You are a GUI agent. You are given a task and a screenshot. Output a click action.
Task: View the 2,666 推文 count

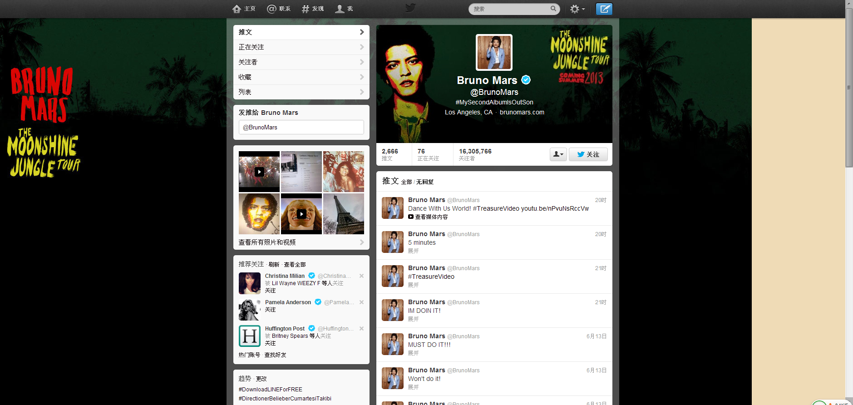click(390, 154)
